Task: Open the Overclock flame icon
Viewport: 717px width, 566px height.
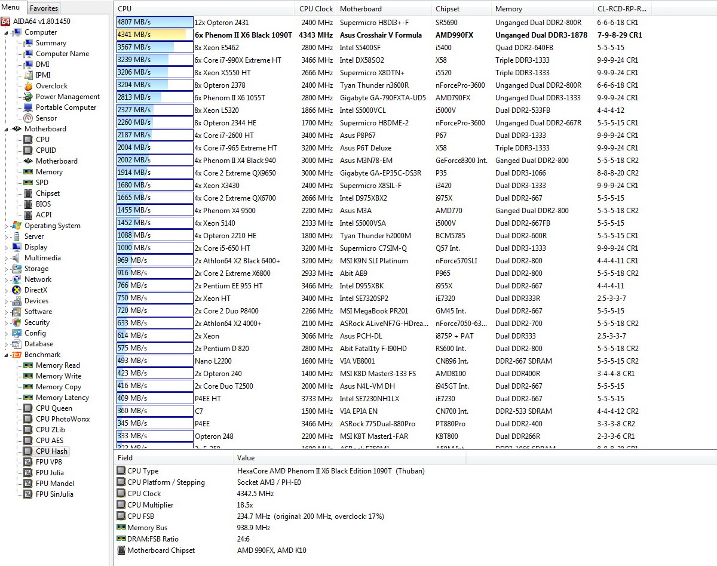Action: tap(28, 86)
